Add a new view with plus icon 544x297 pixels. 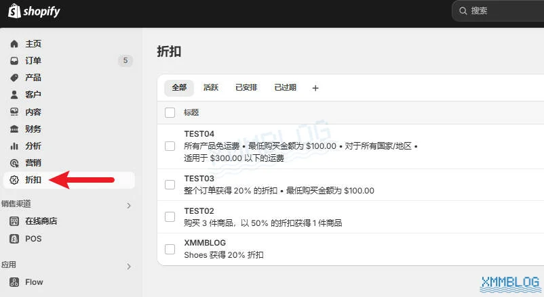pos(315,88)
